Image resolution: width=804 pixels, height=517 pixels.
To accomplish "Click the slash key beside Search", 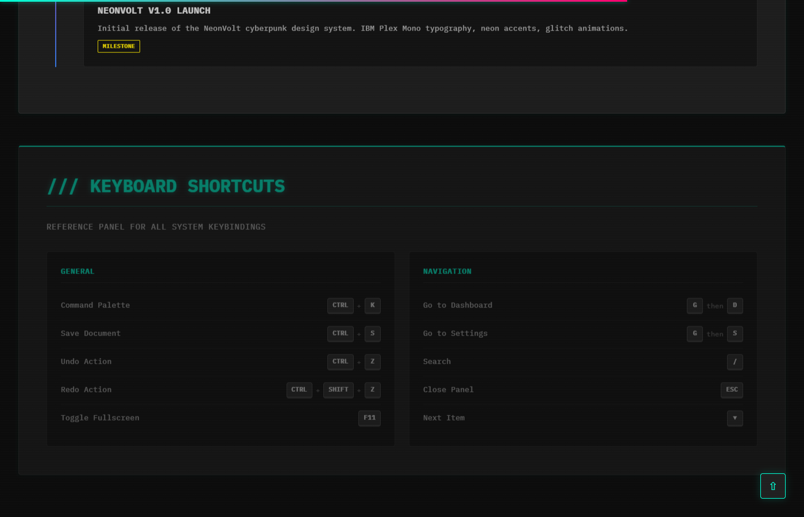I will coord(735,362).
